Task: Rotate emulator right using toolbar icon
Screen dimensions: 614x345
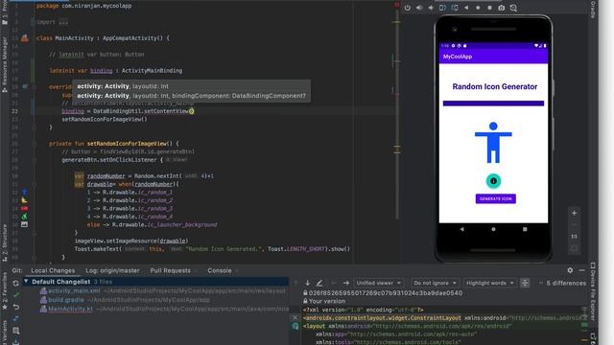Action: pos(455,8)
